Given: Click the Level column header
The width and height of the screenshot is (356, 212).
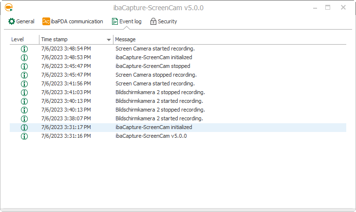Looking at the screenshot, I should 18,39.
